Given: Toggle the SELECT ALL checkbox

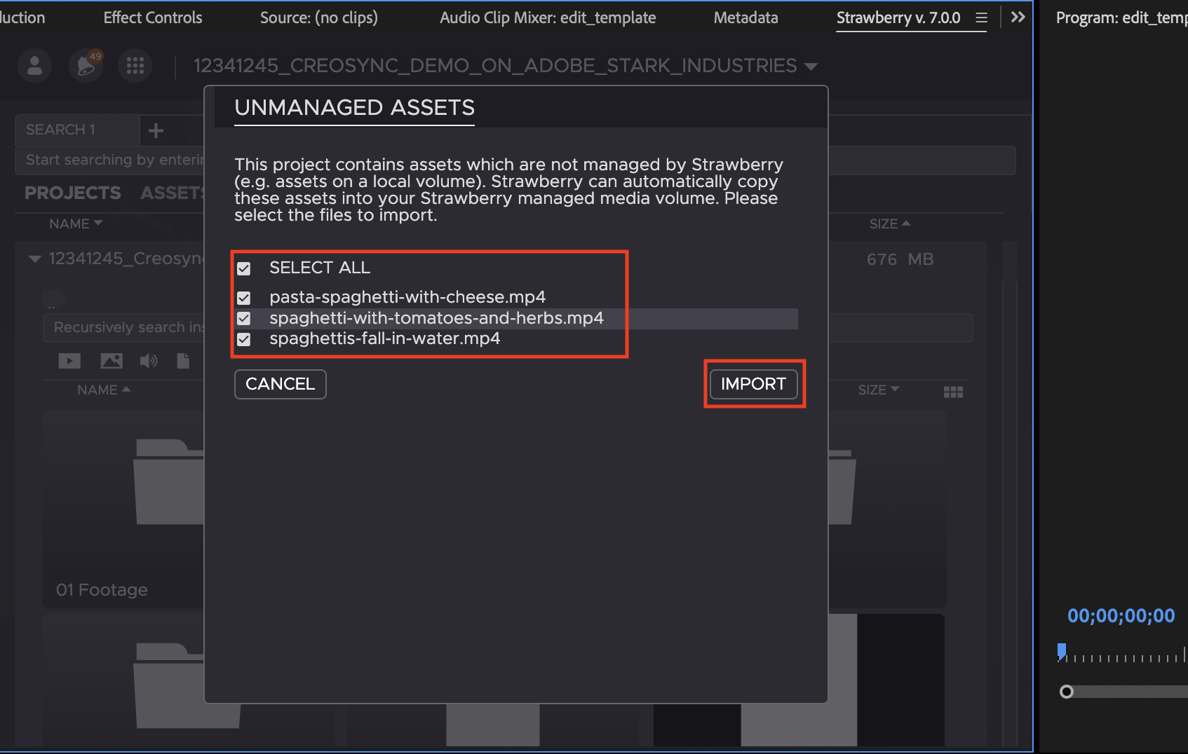Looking at the screenshot, I should (x=244, y=268).
